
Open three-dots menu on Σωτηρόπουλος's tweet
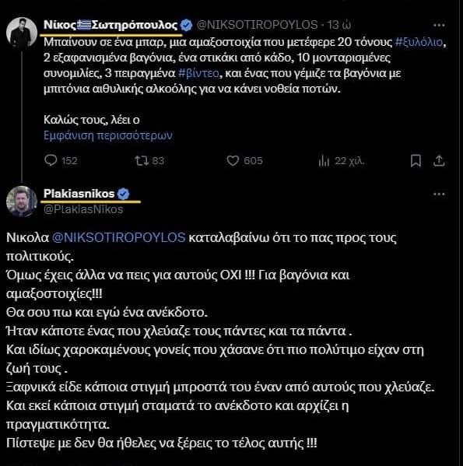439,25
